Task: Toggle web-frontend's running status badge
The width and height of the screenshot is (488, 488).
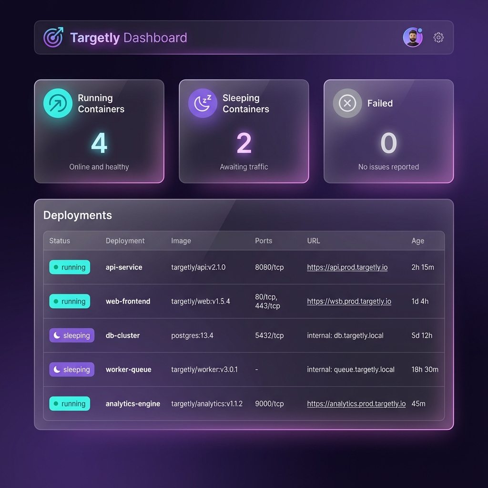Action: pos(70,301)
